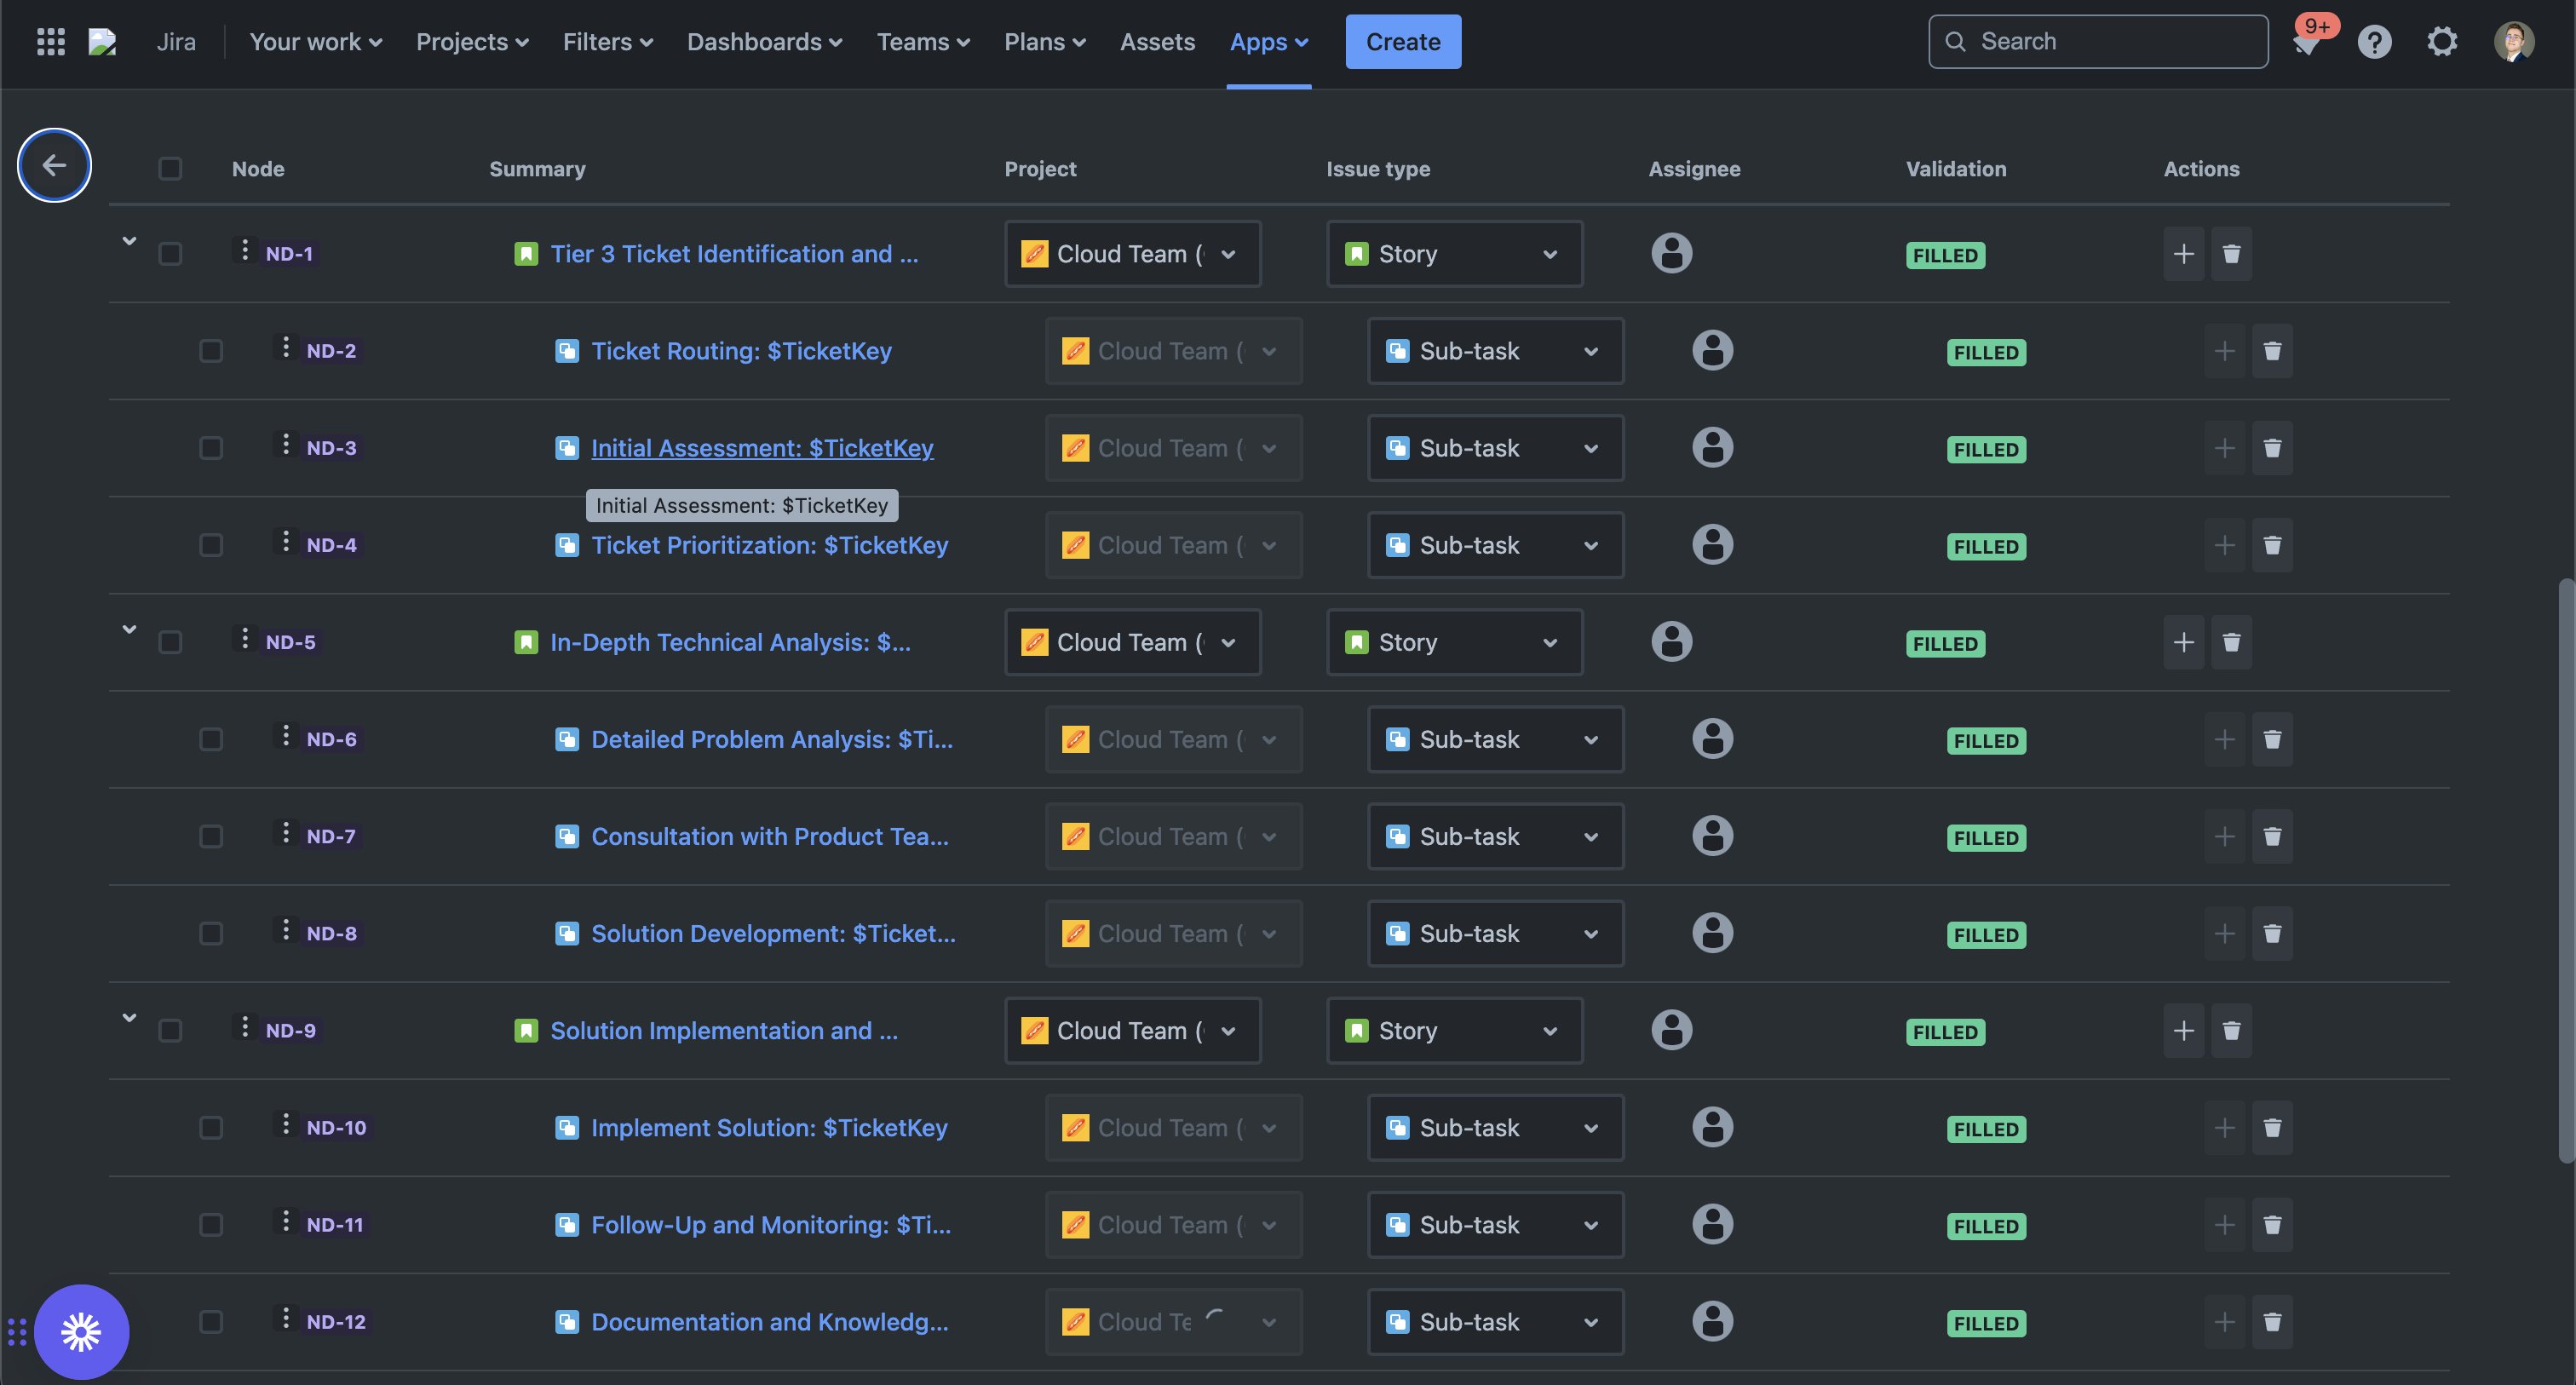The width and height of the screenshot is (2576, 1385).
Task: Open the app switcher grid icon
Action: [x=50, y=41]
